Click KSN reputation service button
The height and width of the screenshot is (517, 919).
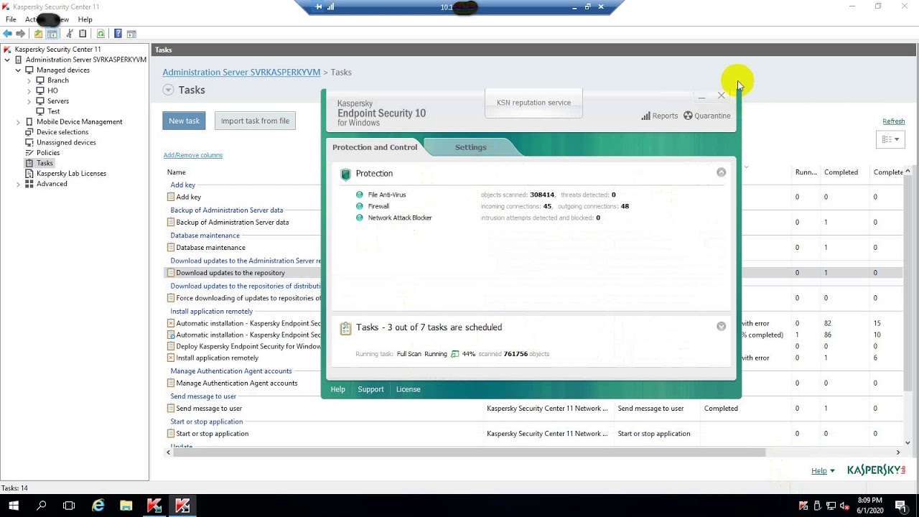tap(533, 103)
